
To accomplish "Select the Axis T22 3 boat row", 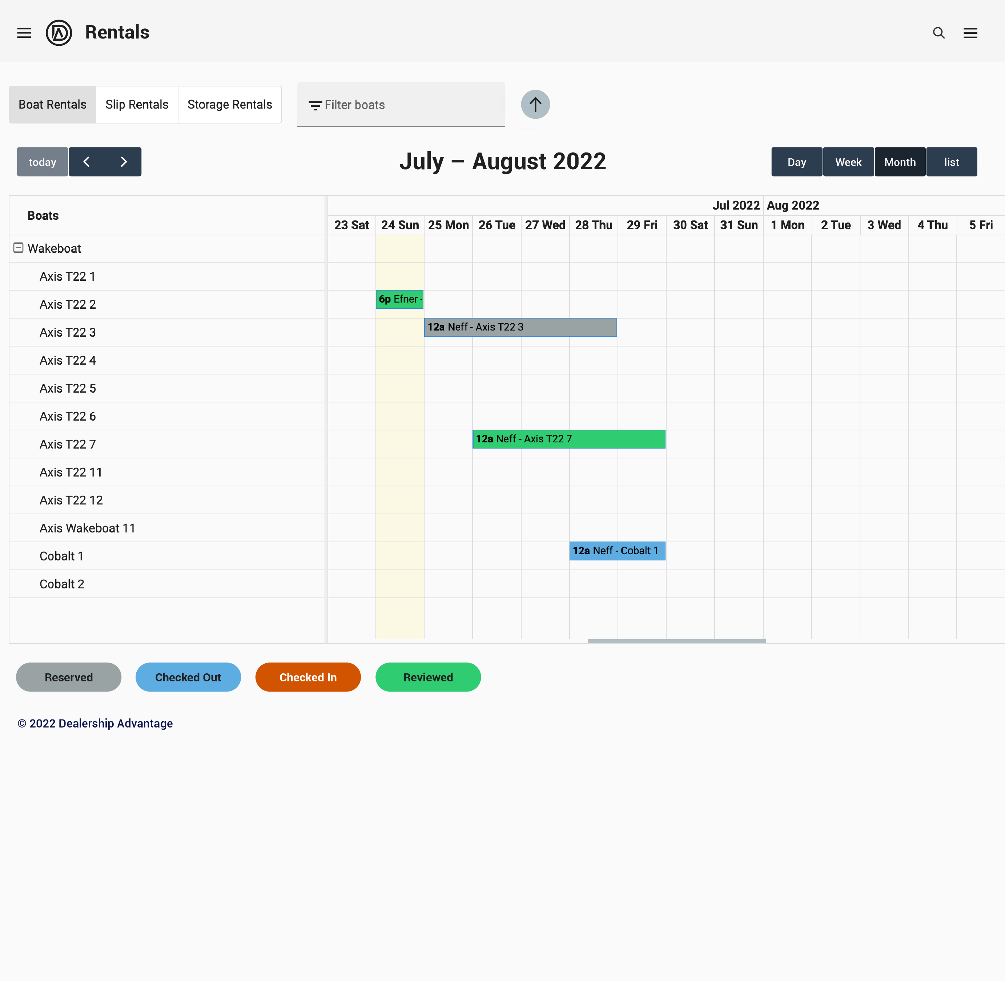I will pos(167,332).
